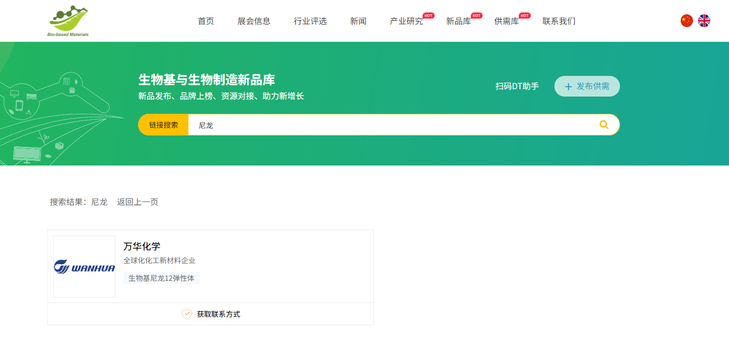Click the Bio-based Materials logo
The image size is (729, 337).
pyautogui.click(x=69, y=21)
